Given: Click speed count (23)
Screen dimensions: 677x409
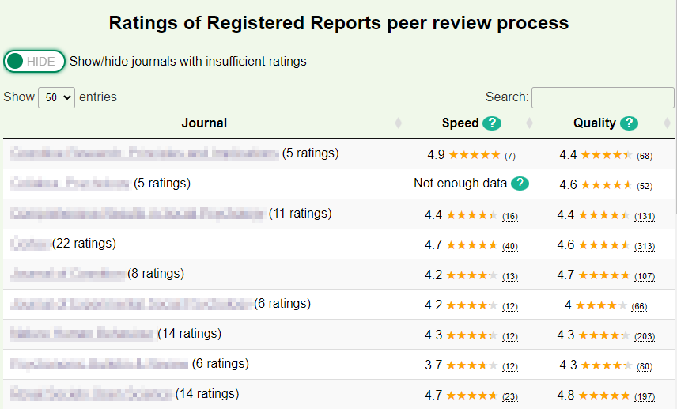Looking at the screenshot, I should coord(510,396).
